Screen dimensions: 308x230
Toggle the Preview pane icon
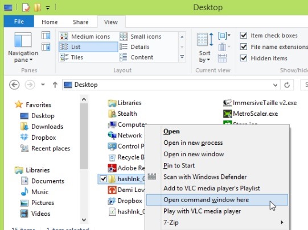coord(46,35)
